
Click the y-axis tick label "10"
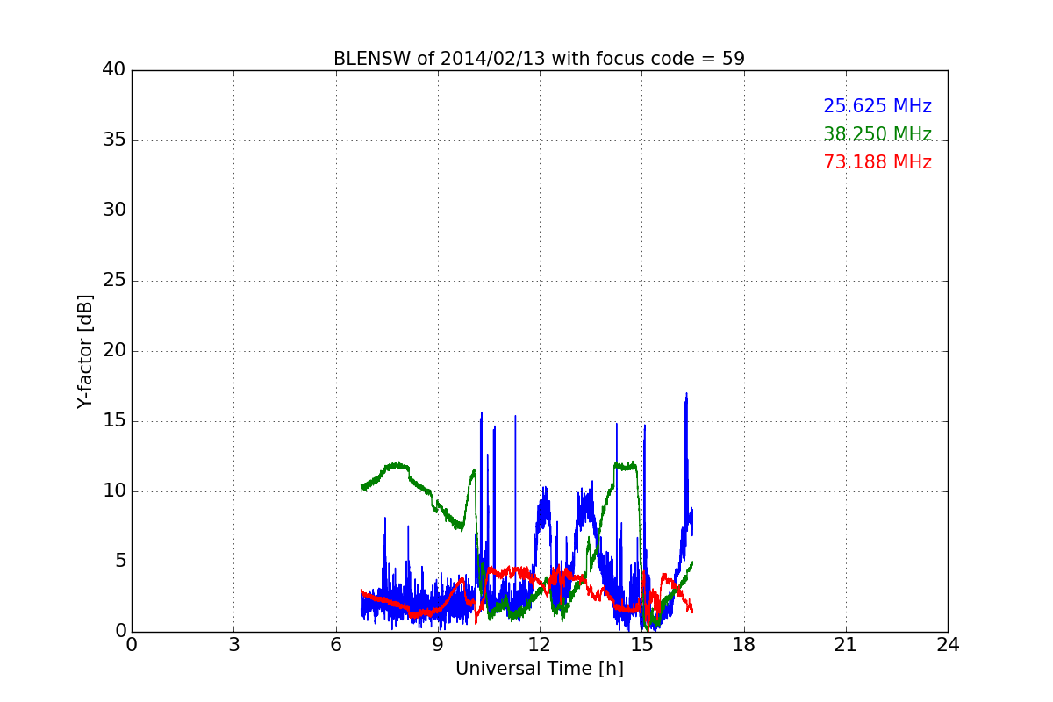114,491
